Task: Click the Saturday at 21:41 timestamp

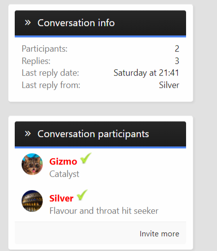Action: 146,73
